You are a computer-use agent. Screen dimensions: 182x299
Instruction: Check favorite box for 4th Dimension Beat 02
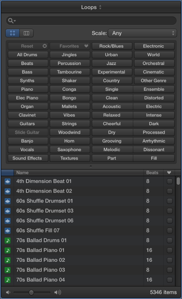(x=169, y=191)
